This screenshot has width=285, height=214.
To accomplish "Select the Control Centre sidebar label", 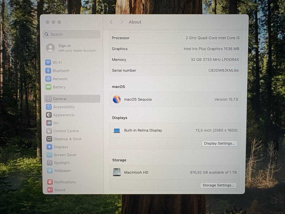I will pos(66,131).
